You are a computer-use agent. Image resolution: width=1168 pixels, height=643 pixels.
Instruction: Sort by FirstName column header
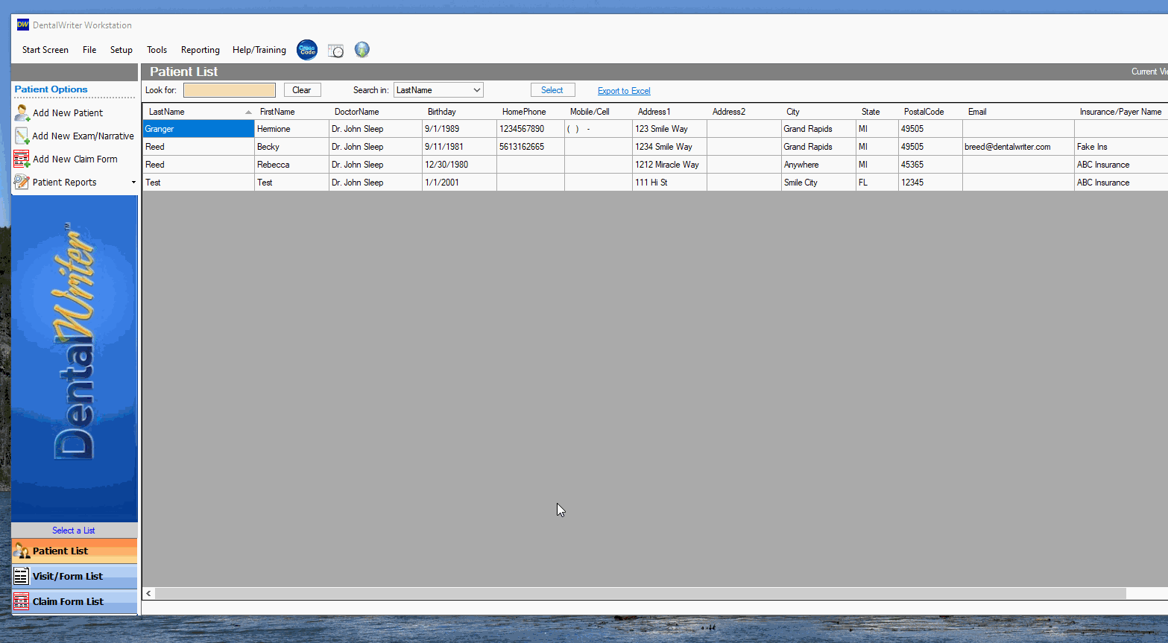tap(291, 112)
